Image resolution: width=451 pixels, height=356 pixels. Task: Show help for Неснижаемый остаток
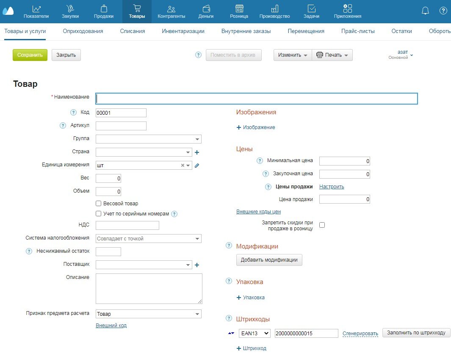coord(29,251)
